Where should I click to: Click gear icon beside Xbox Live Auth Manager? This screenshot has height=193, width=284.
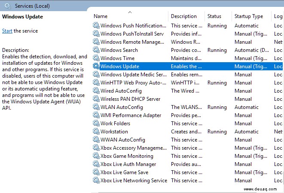click(x=96, y=164)
